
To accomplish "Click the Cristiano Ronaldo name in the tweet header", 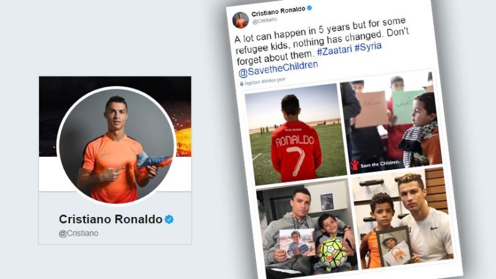I will point(278,11).
